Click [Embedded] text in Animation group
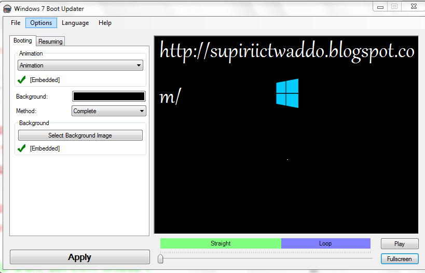 45,80
